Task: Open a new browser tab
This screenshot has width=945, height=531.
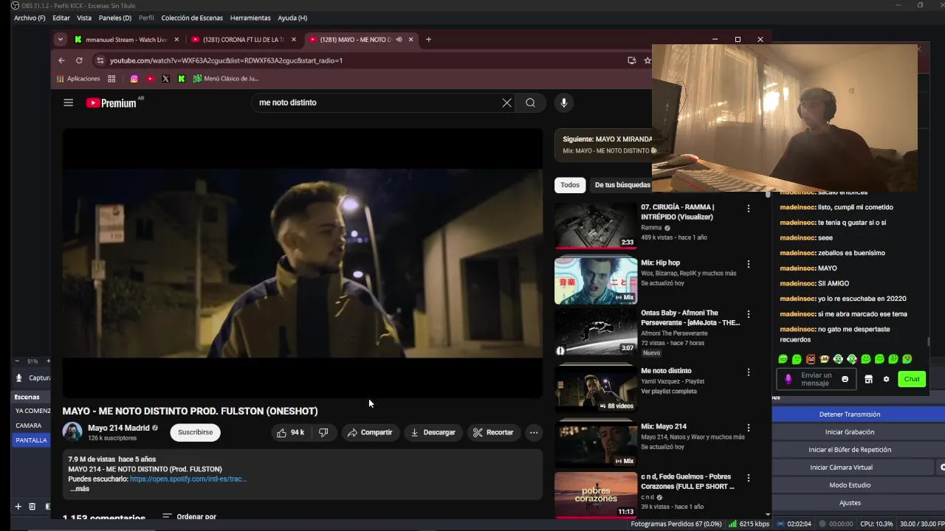Action: tap(428, 39)
